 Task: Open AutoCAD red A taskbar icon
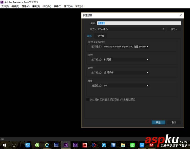tap(85, 145)
